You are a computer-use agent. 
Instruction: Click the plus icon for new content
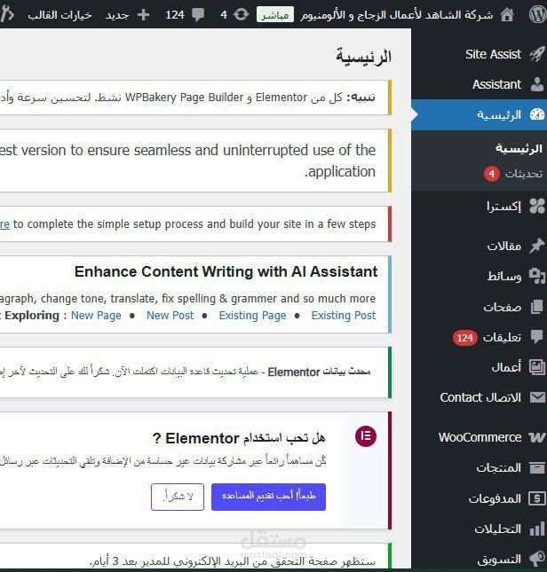pos(143,15)
